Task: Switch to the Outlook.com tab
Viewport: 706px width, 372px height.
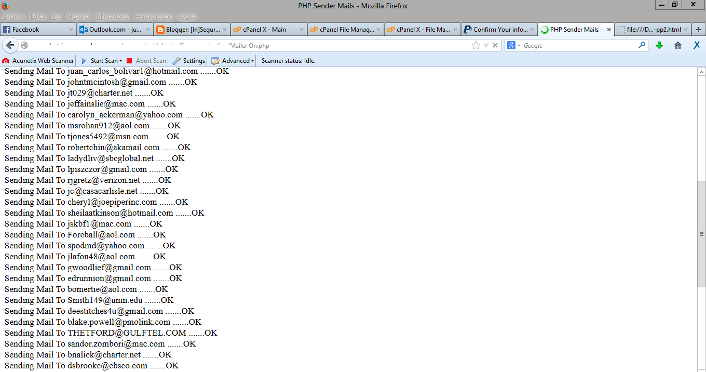Action: point(115,30)
